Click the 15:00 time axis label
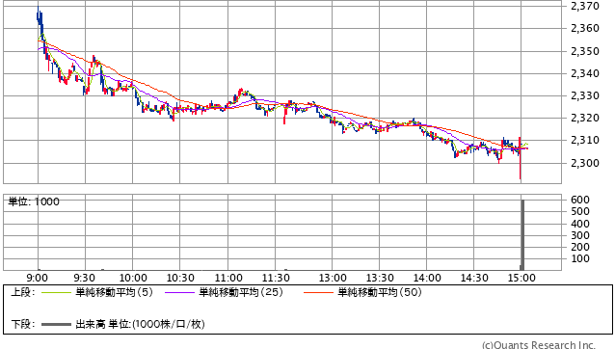This screenshot has width=615, height=349. (x=521, y=278)
